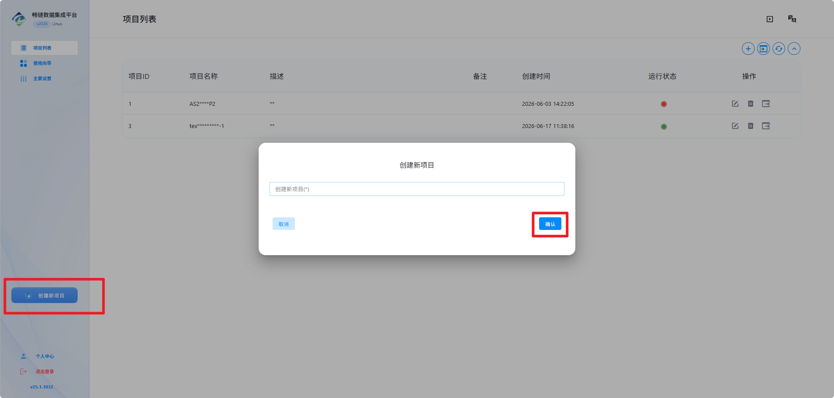Viewport: 834px width, 398px height.
Task: Click the v2026 version badge
Action: [x=42, y=24]
